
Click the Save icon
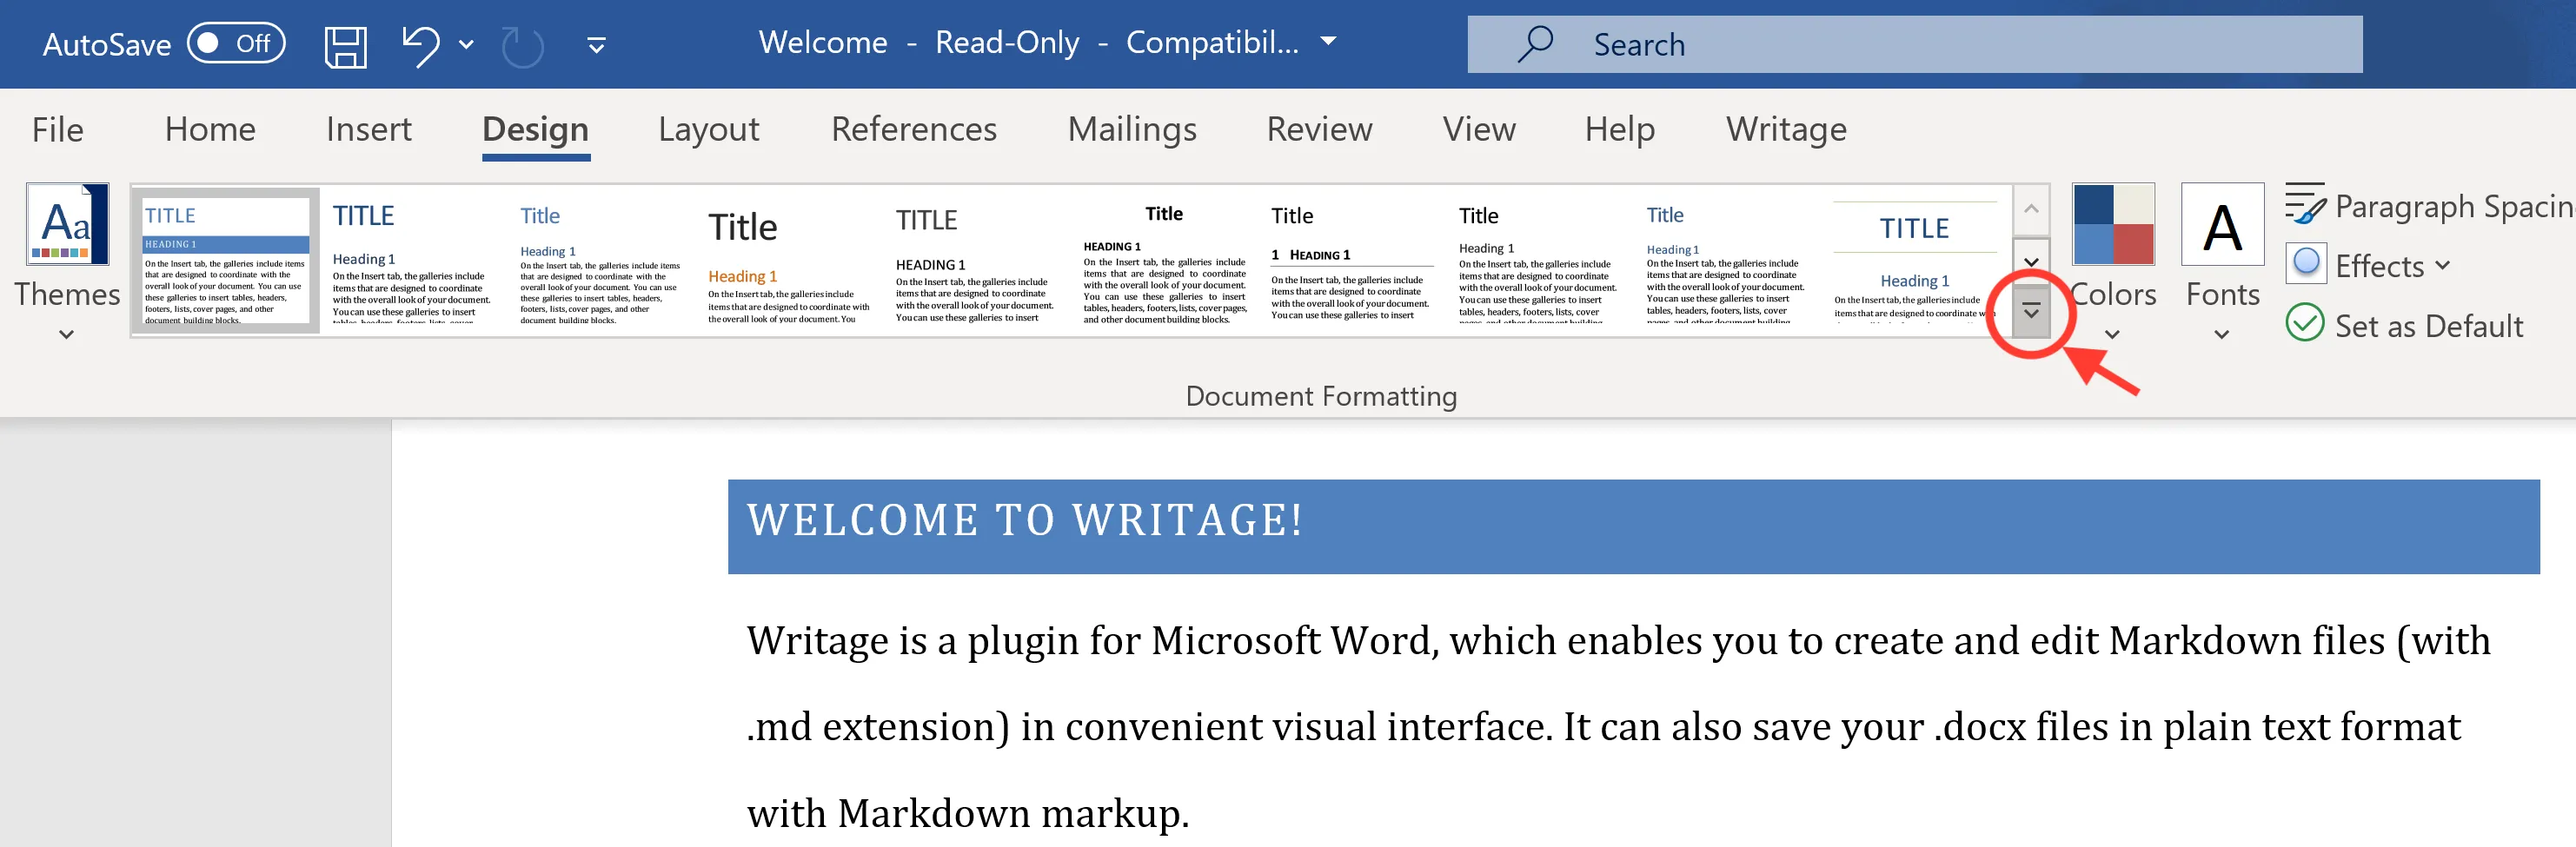click(344, 44)
